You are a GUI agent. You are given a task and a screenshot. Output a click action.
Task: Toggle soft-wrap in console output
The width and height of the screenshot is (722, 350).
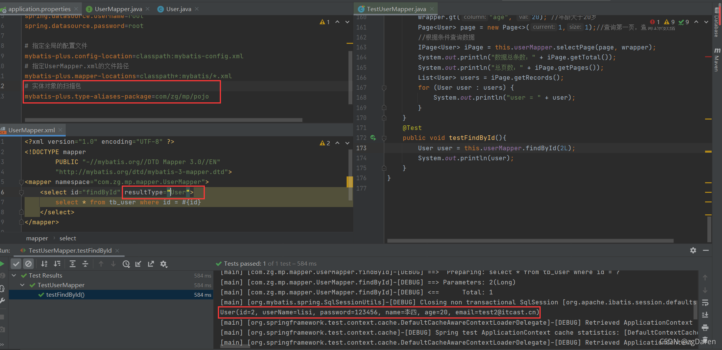pyautogui.click(x=705, y=303)
